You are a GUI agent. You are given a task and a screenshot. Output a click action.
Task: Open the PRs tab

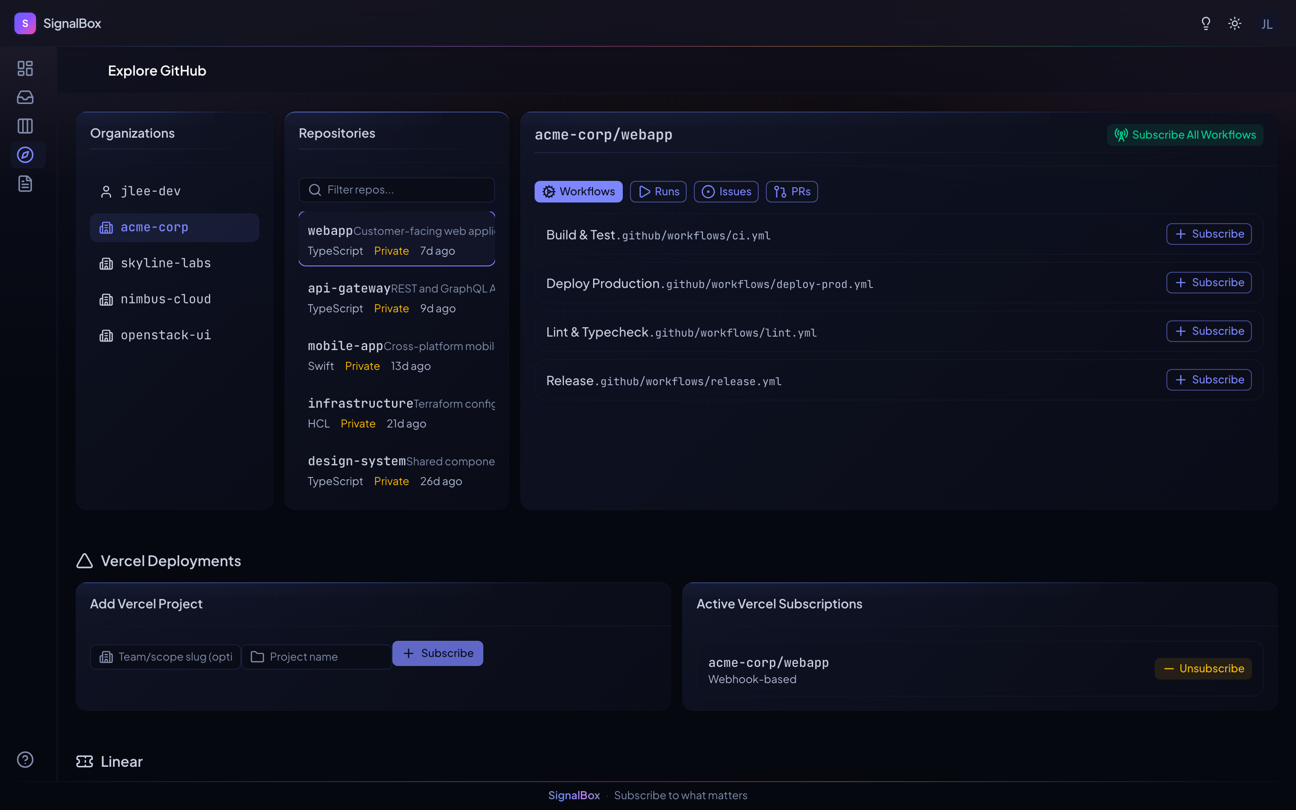click(x=792, y=191)
